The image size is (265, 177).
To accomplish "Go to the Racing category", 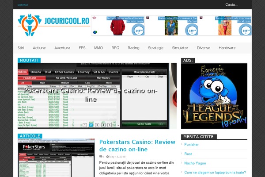I will click(133, 48).
